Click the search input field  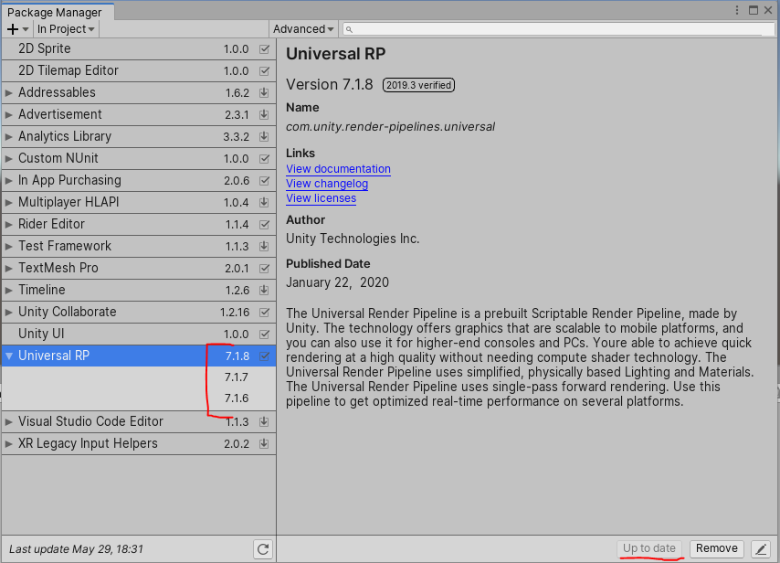pyautogui.click(x=548, y=28)
